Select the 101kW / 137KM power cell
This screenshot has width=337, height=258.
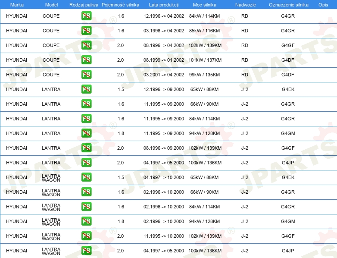[205, 60]
